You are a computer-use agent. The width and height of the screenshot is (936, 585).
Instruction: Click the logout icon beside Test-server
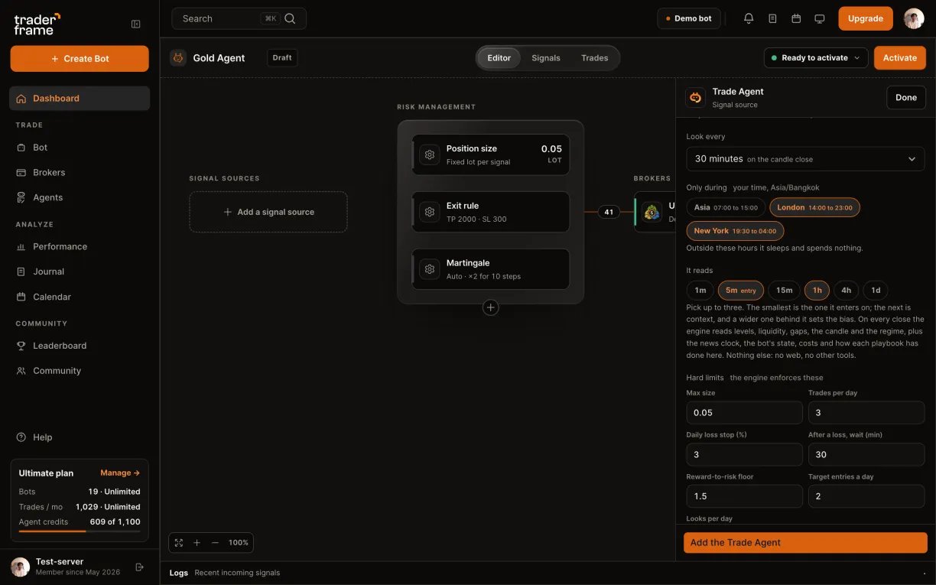click(139, 567)
